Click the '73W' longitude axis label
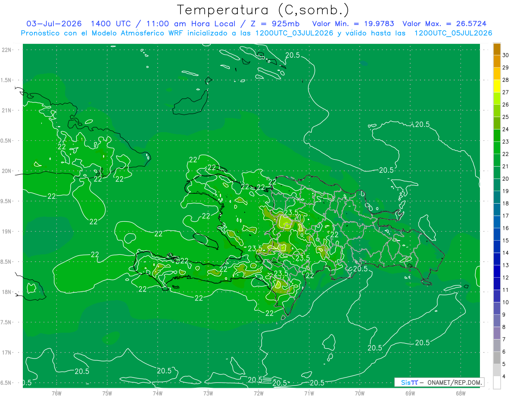Screen dimensions: 517x399 (x=208, y=393)
